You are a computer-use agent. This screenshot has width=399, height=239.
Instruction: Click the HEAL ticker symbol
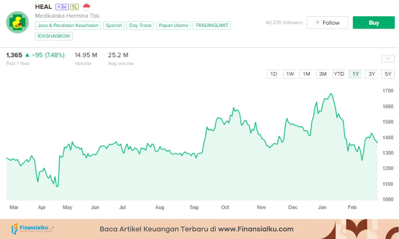click(44, 7)
